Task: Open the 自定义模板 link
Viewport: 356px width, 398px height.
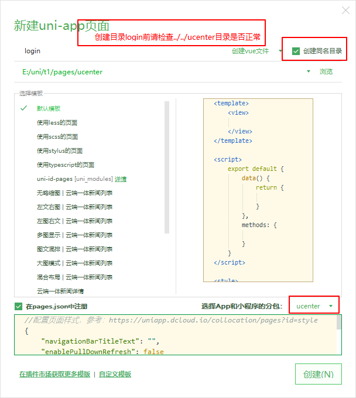Action: point(115,375)
